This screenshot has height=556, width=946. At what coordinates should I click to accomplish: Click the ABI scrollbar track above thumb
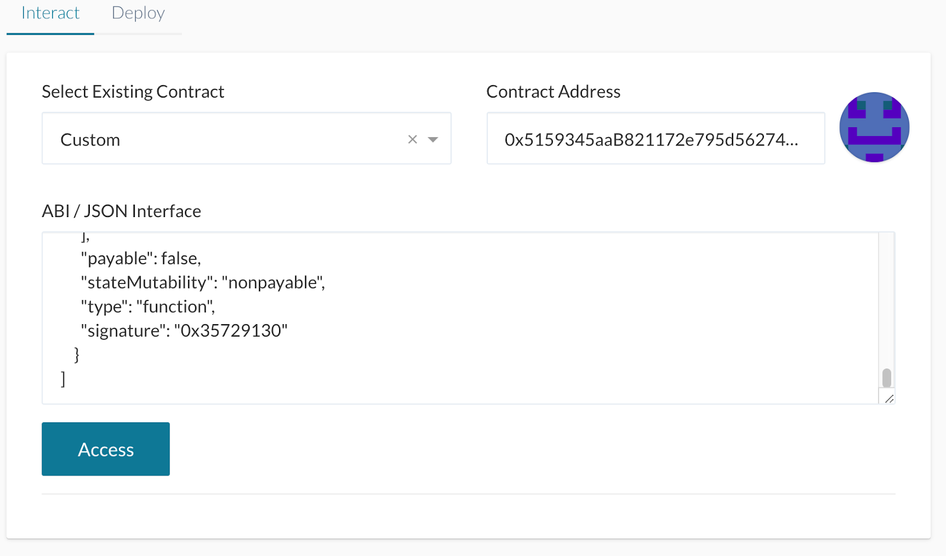point(886,296)
